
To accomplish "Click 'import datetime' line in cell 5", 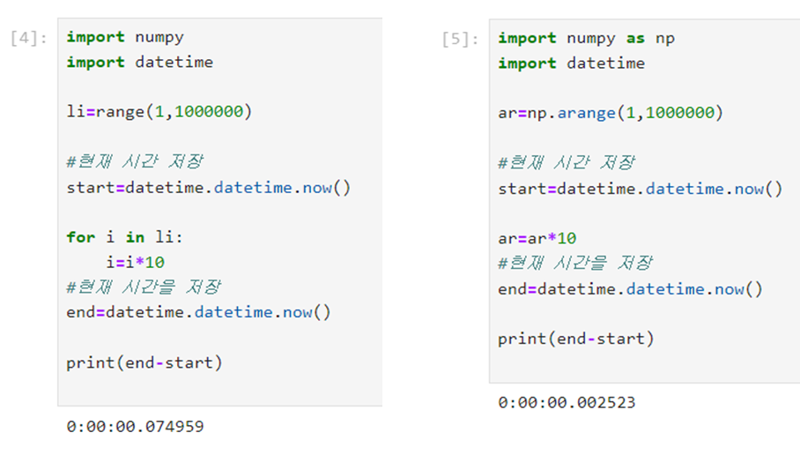I will pyautogui.click(x=572, y=63).
